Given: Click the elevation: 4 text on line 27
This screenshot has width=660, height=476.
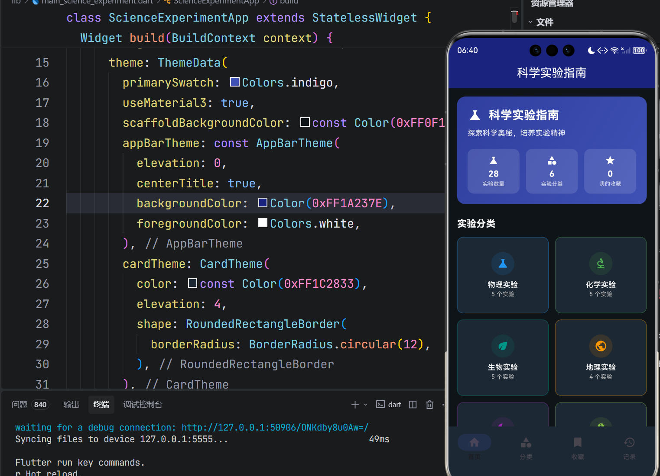Looking at the screenshot, I should tap(179, 304).
